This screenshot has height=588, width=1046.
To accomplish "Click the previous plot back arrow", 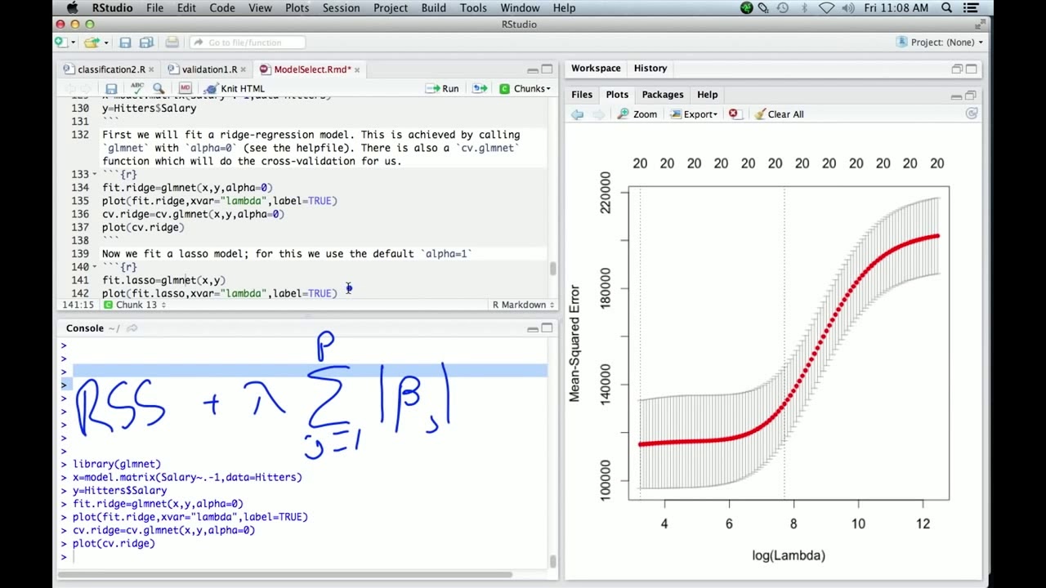I will tap(577, 114).
